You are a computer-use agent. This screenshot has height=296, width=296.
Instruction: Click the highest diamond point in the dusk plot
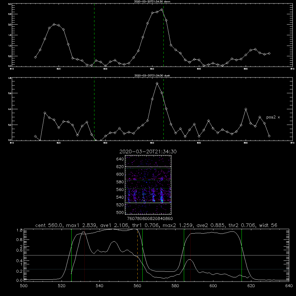click(x=157, y=83)
